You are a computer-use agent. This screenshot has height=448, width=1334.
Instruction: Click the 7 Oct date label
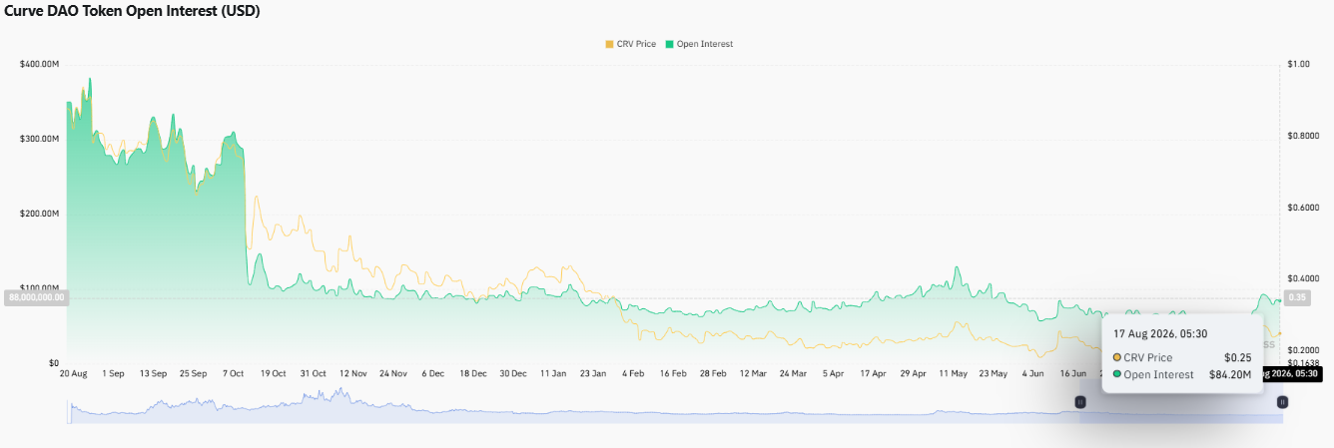pyautogui.click(x=233, y=373)
